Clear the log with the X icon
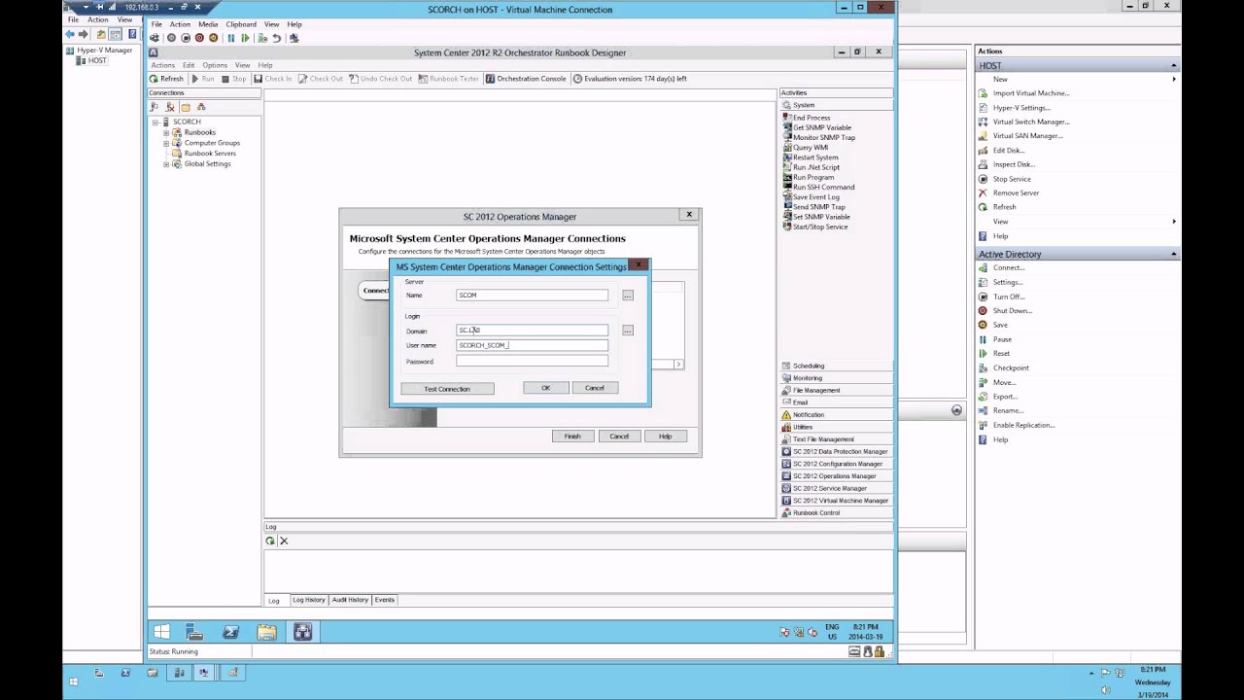 click(284, 541)
